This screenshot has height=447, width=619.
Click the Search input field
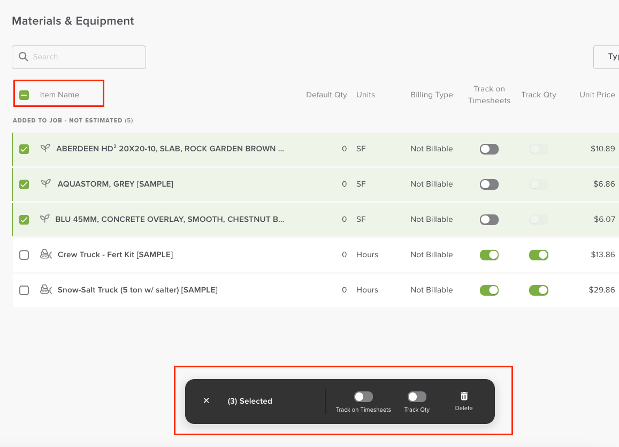click(x=86, y=57)
